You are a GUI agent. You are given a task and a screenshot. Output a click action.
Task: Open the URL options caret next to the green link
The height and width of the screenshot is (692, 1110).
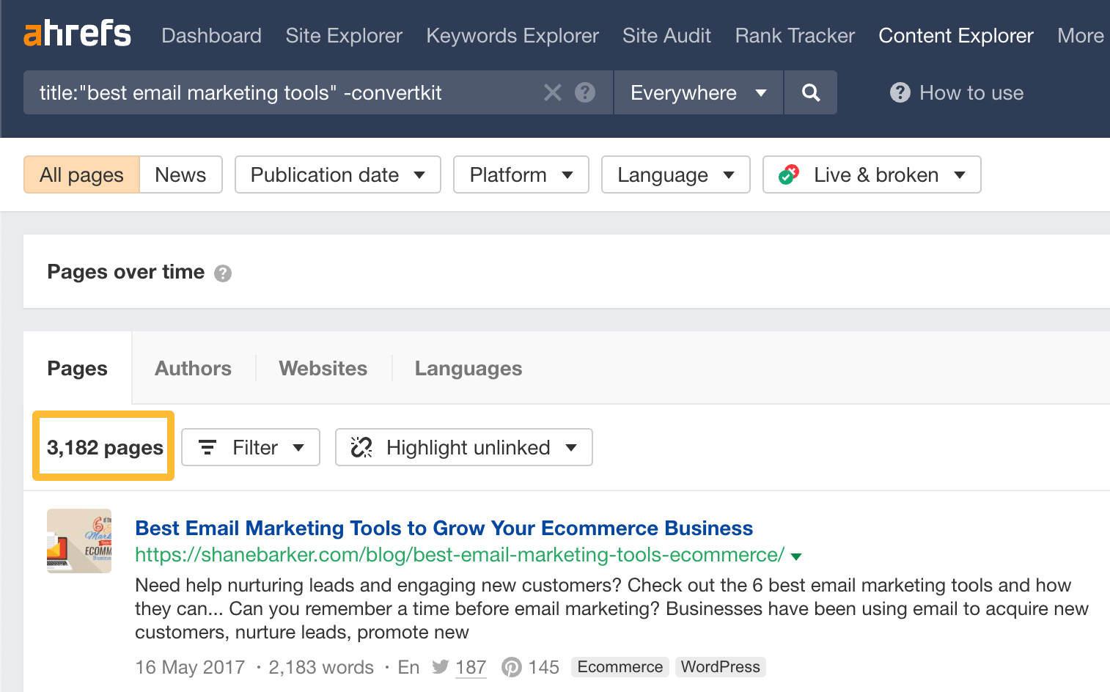[x=797, y=556]
